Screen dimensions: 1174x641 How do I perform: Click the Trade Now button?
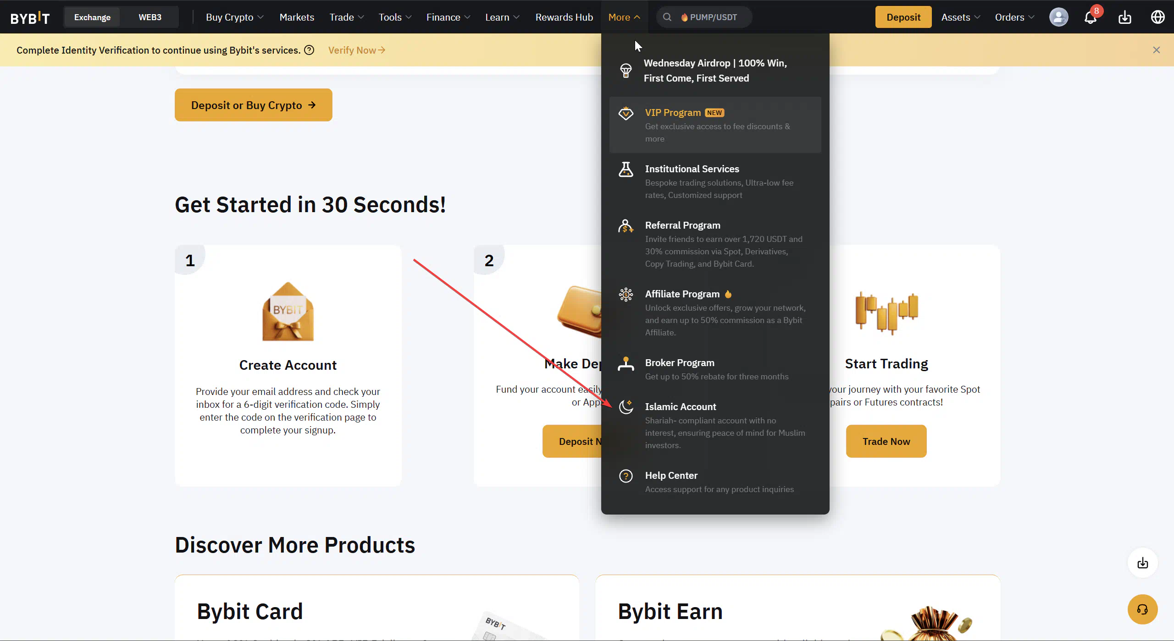(x=886, y=441)
